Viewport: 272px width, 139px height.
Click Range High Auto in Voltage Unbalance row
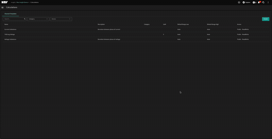coord(208,39)
